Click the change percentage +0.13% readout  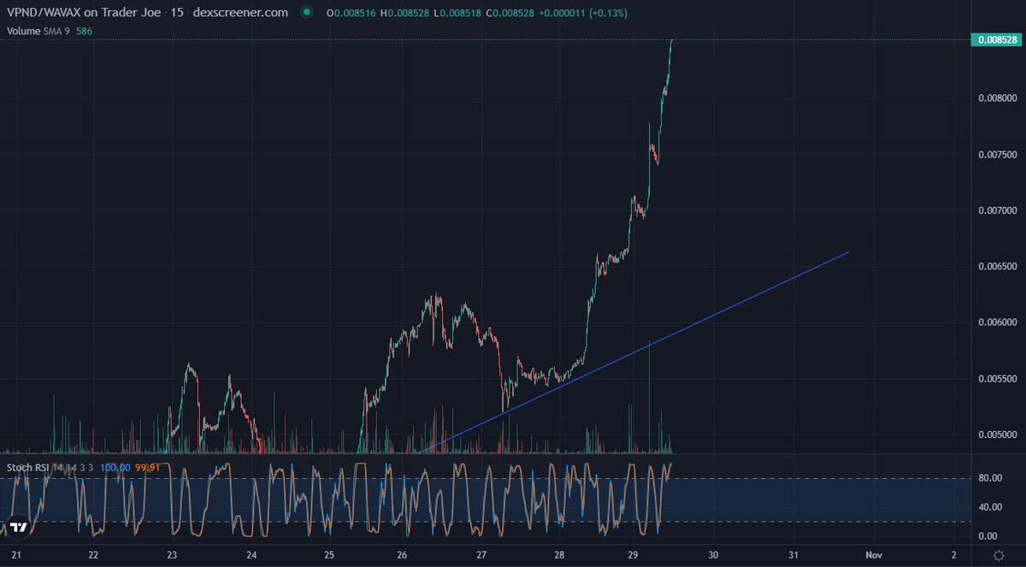[610, 13]
